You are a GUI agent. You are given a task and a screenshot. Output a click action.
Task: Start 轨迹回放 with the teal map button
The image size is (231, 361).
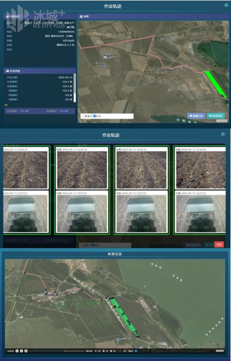point(216,116)
